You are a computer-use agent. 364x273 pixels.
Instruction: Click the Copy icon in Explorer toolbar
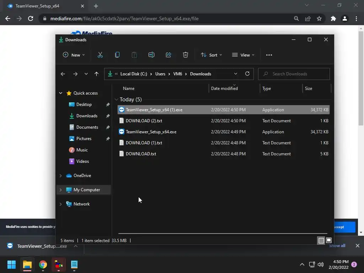(x=117, y=55)
